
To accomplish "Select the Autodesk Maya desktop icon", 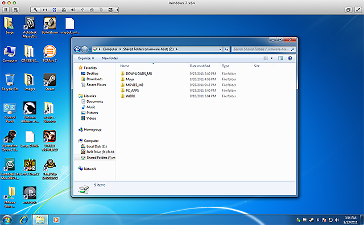I will [30, 27].
